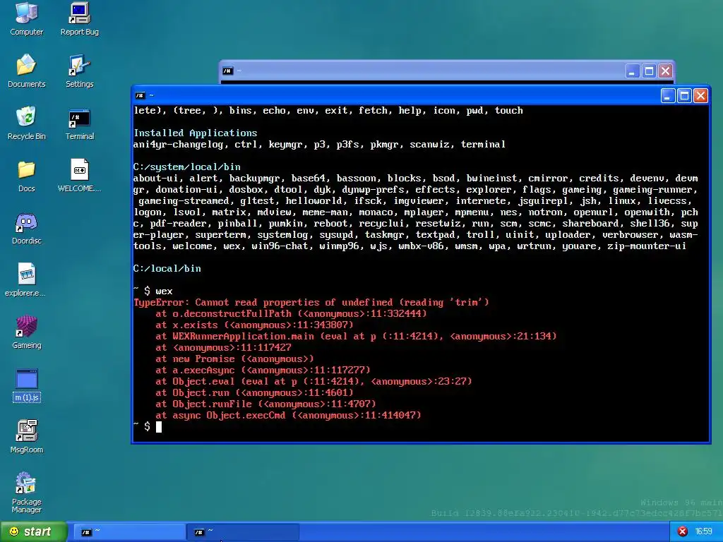Launch the Terminal desktop shortcut
Screen dimensions: 723x542
(79, 123)
